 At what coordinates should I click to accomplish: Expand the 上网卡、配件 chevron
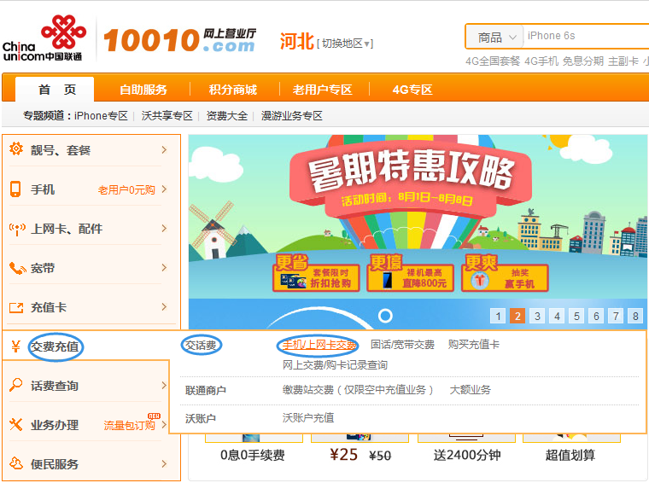pos(164,228)
